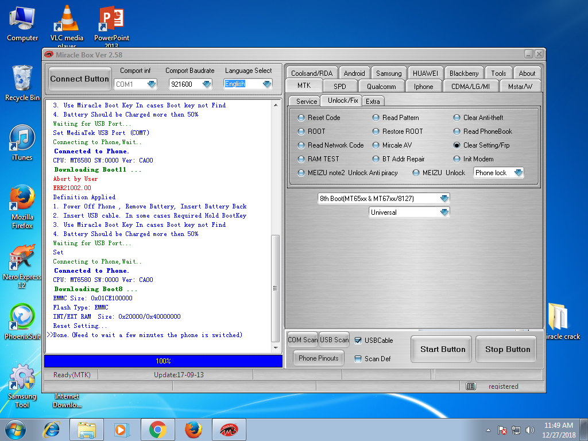Launch iTunes from the desktop
Viewport: 588px width, 441px height.
click(x=22, y=142)
